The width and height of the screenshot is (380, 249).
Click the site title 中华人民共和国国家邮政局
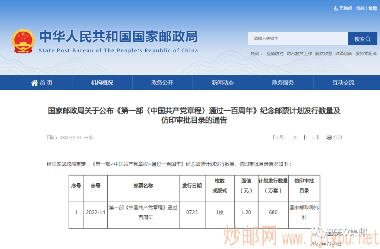119,37
